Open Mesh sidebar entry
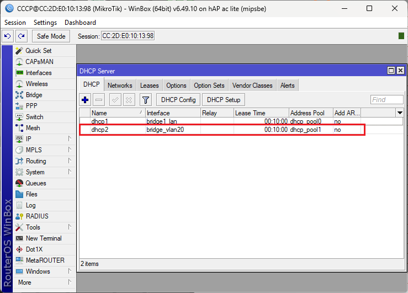Screen dimensions: 408x293 point(44,128)
